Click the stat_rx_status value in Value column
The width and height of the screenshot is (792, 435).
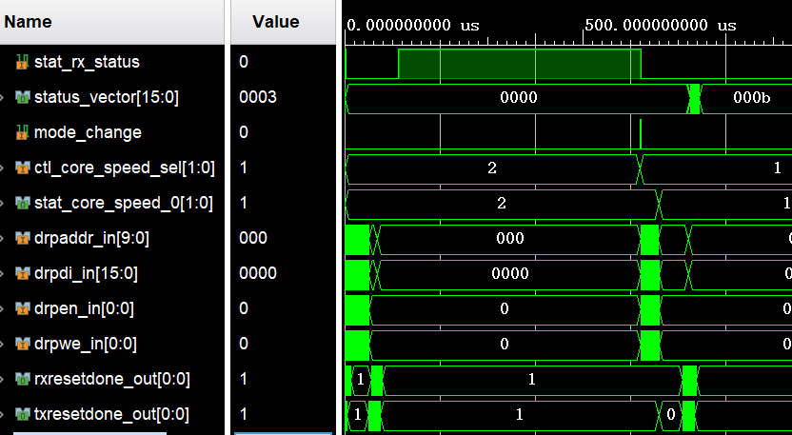click(x=244, y=62)
